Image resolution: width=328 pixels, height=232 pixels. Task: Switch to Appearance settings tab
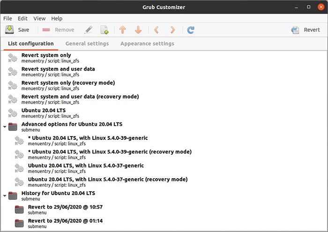[147, 43]
